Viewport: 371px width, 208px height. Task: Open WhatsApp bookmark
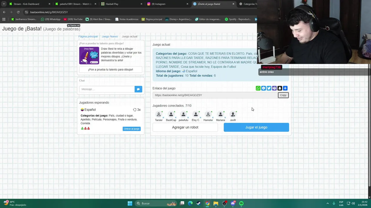pos(51,19)
